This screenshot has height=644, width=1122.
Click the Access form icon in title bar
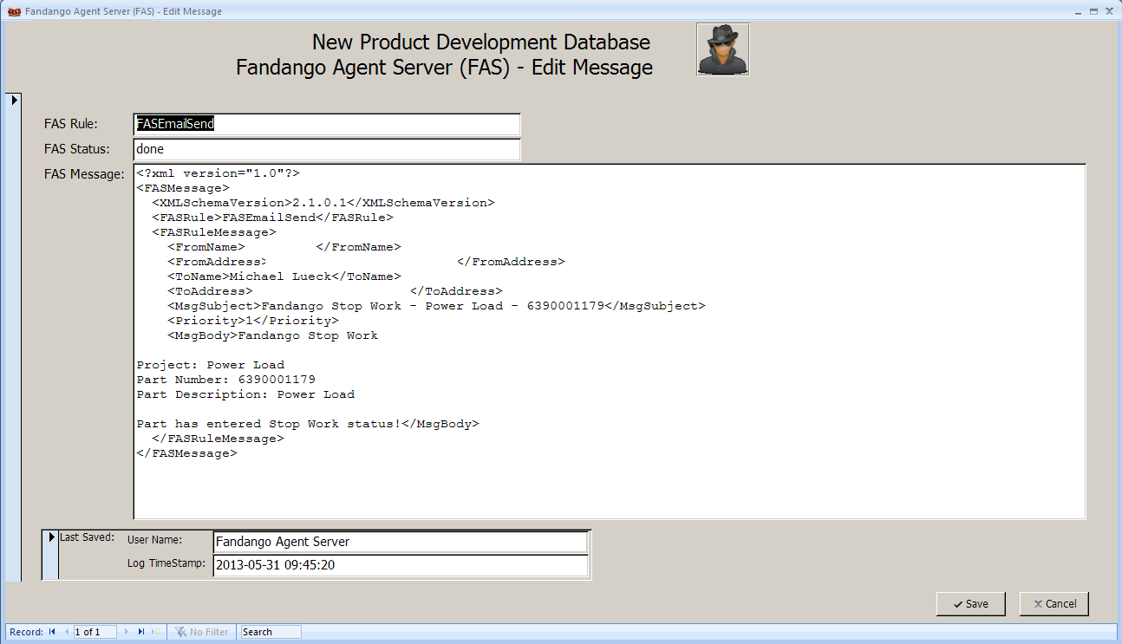coord(14,11)
